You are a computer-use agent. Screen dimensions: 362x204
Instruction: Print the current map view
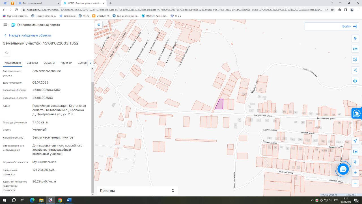coord(355,81)
